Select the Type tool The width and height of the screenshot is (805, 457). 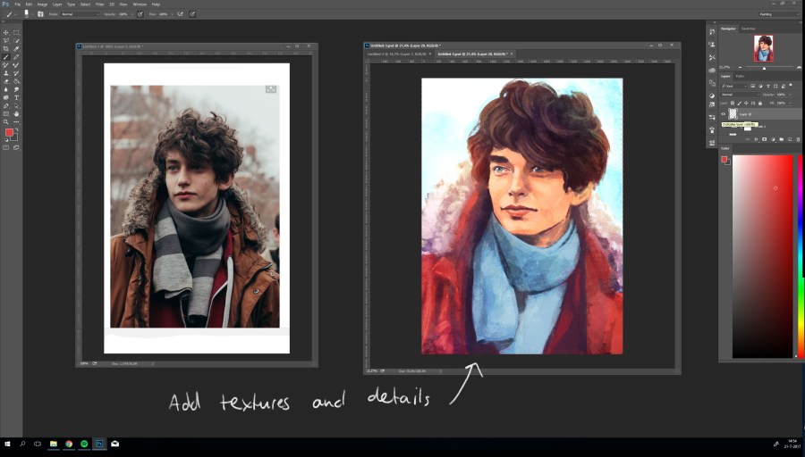[x=16, y=97]
